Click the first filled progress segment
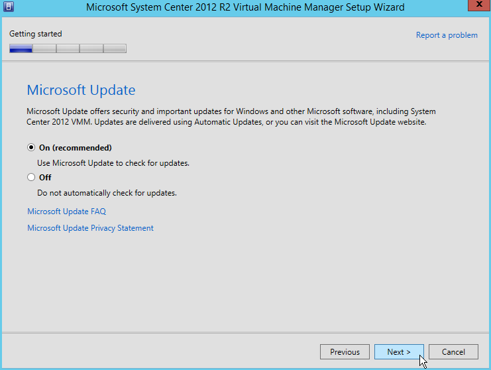 (21, 48)
